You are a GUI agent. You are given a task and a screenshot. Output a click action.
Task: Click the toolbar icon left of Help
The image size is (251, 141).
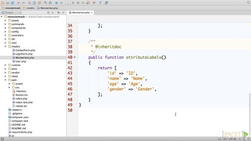tap(94, 3)
